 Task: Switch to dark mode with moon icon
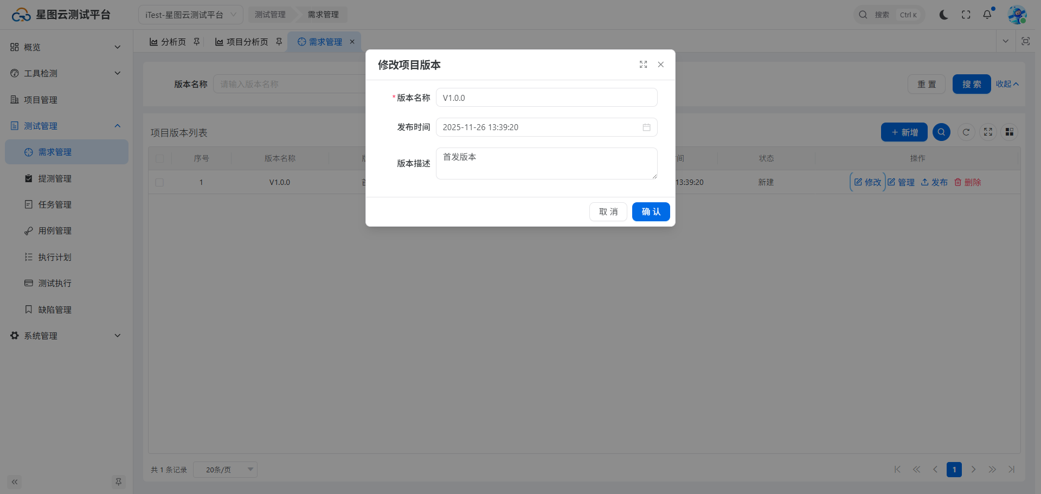(x=943, y=15)
